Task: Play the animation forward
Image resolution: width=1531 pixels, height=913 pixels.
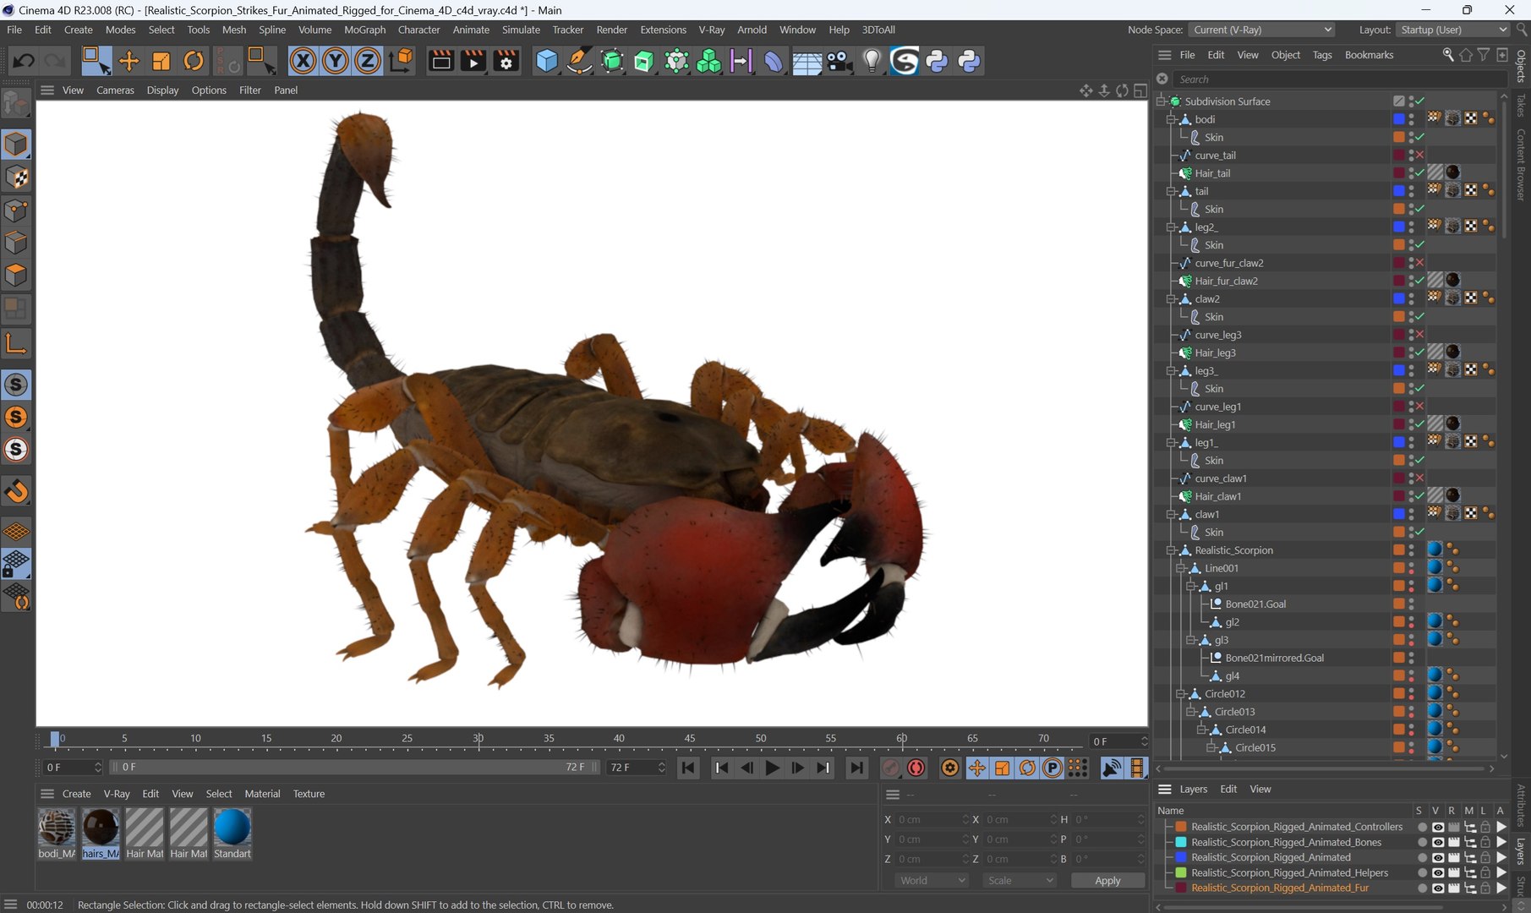Action: click(772, 768)
